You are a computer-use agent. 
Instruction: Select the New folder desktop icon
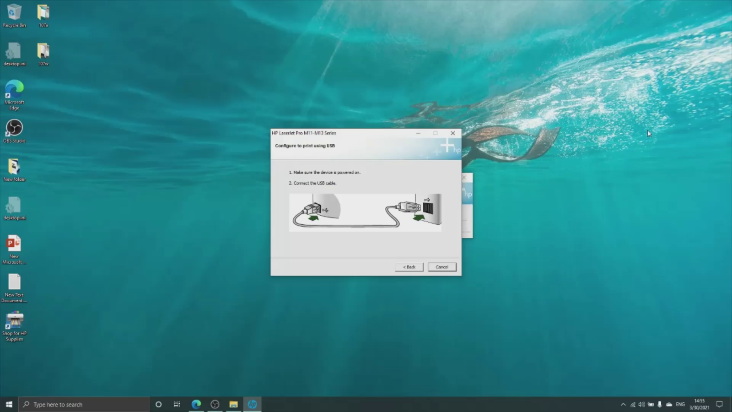[14, 170]
